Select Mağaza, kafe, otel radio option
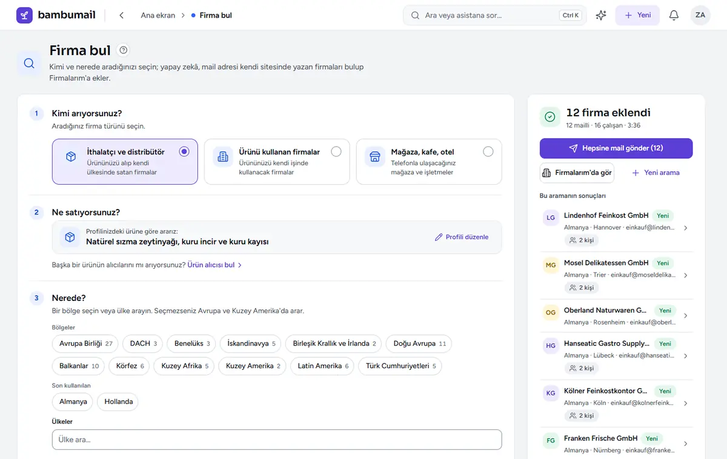Screen dimensions: 727x459 tap(488, 151)
